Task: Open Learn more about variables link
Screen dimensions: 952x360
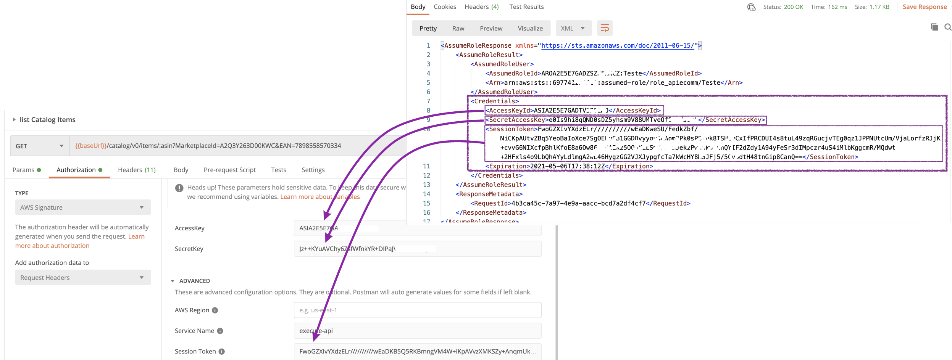Action: [x=320, y=197]
